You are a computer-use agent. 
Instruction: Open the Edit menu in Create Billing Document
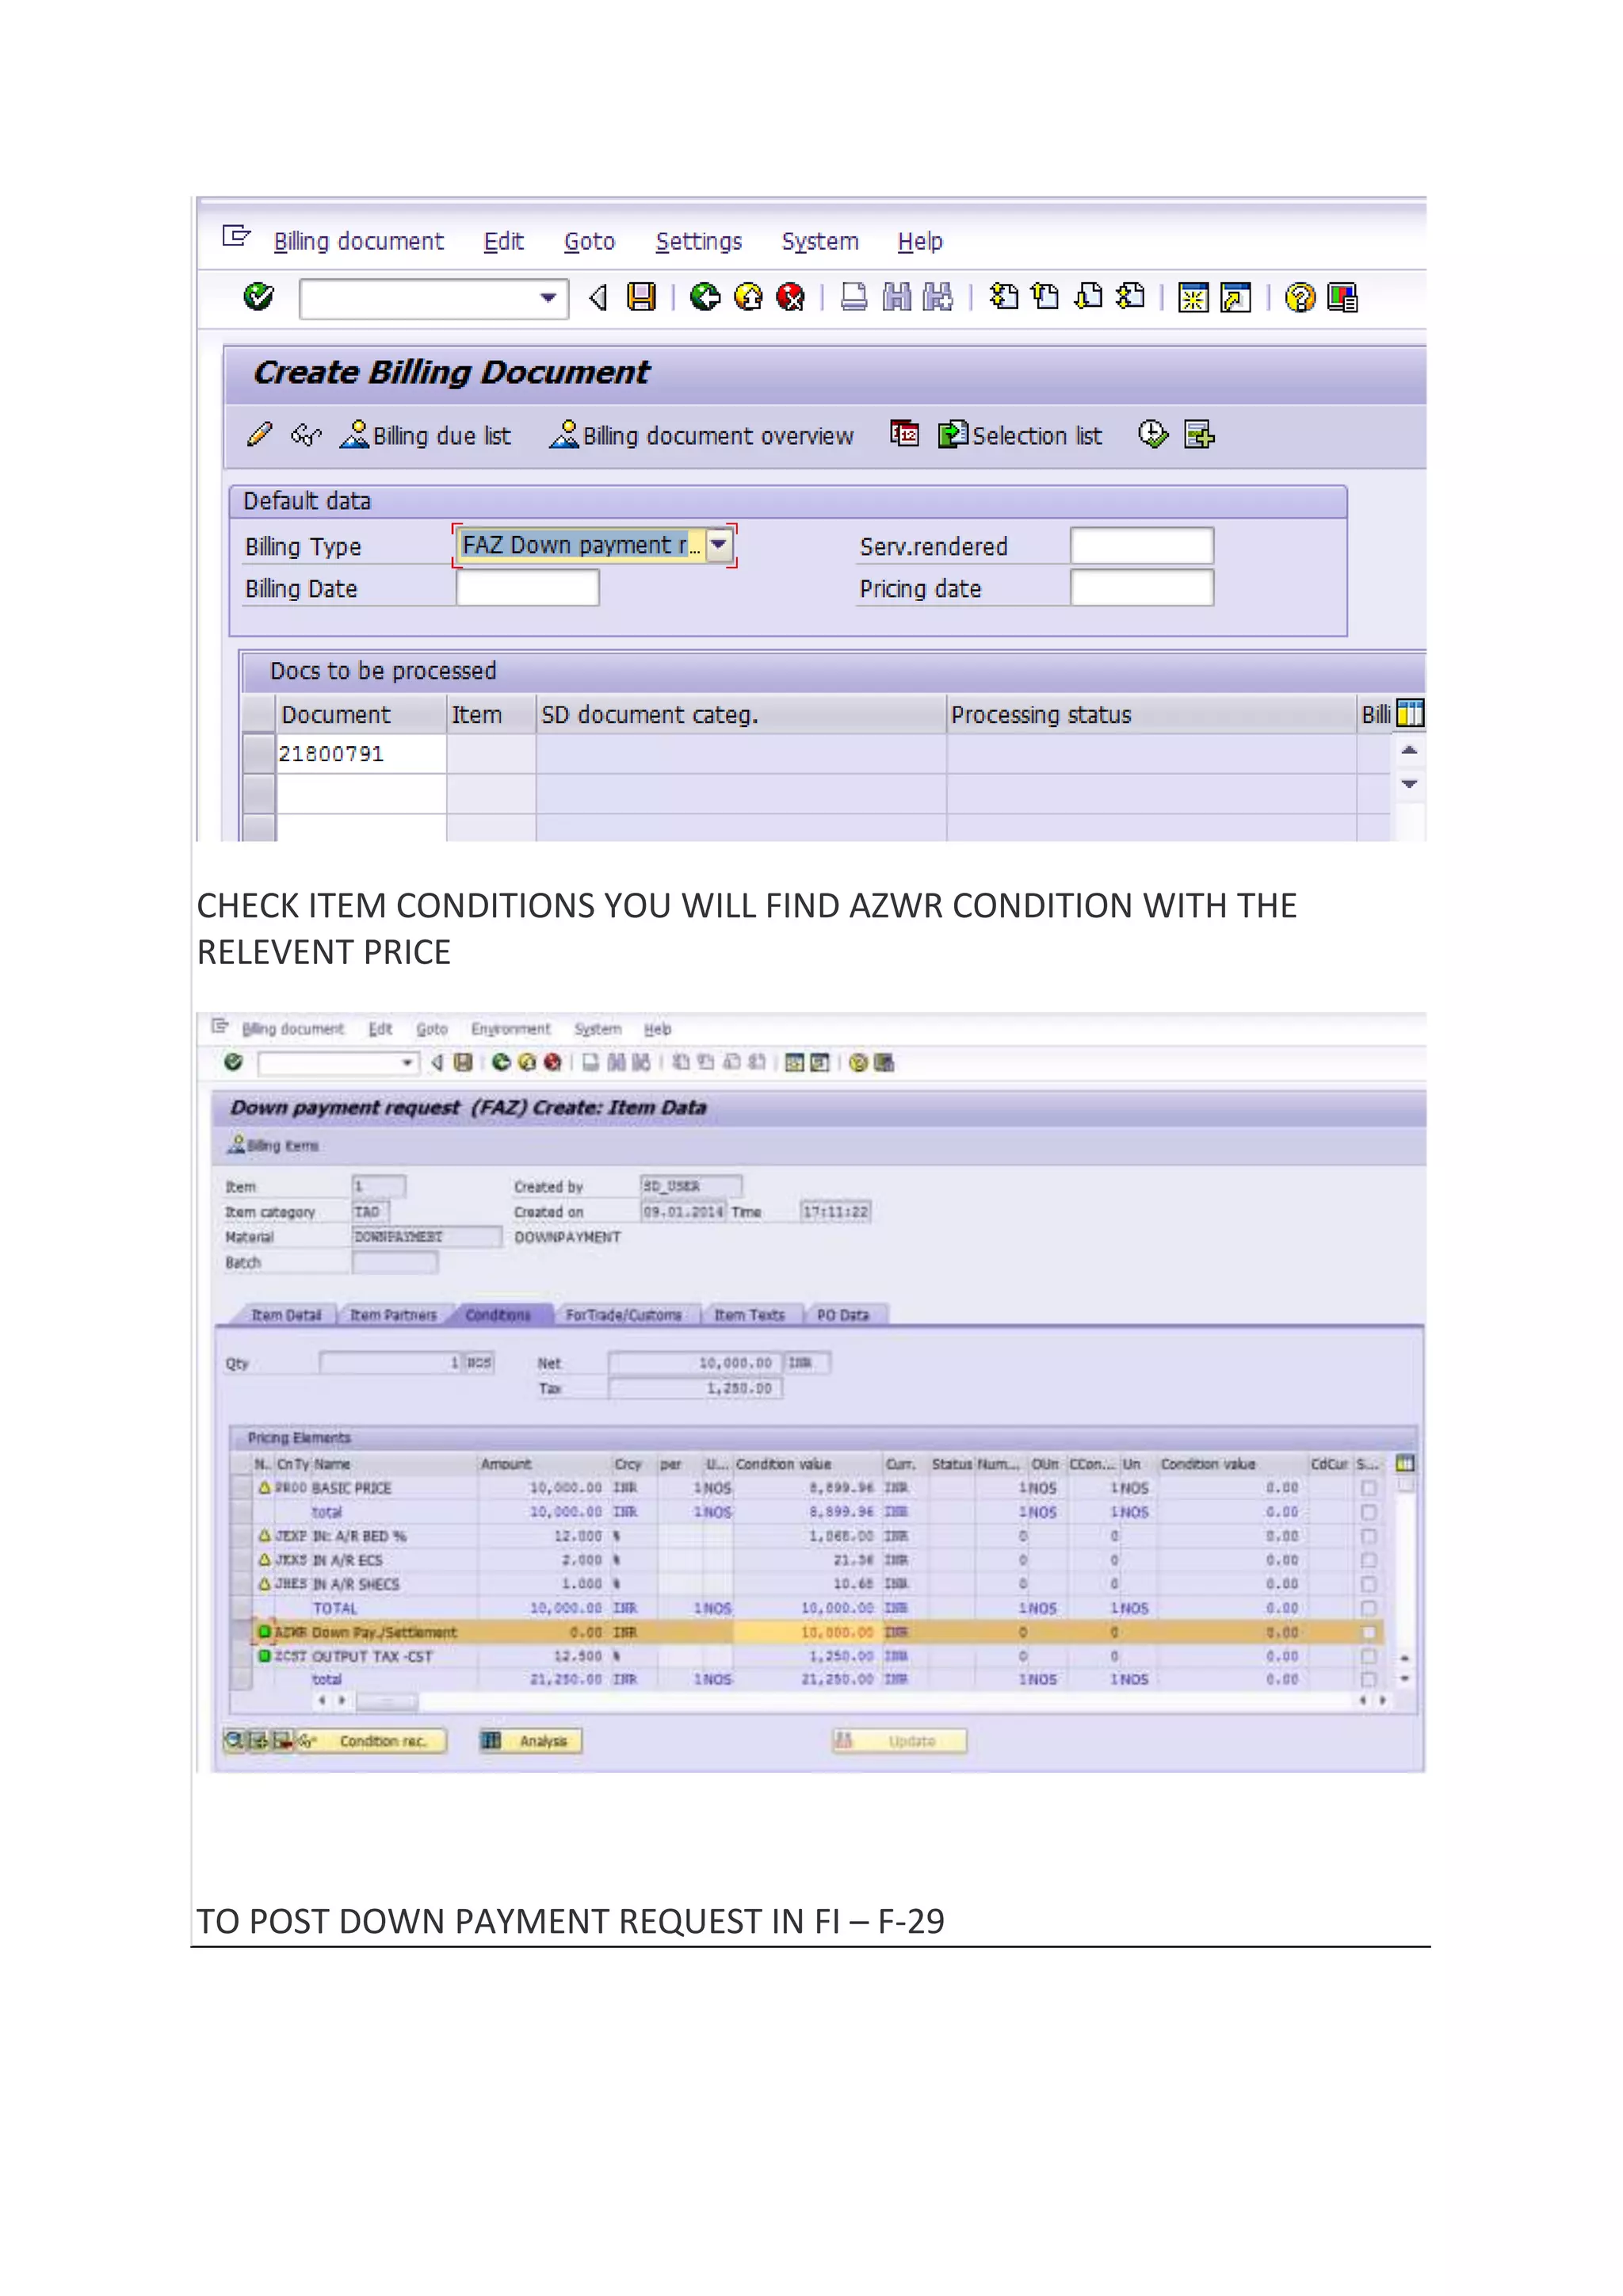point(504,241)
